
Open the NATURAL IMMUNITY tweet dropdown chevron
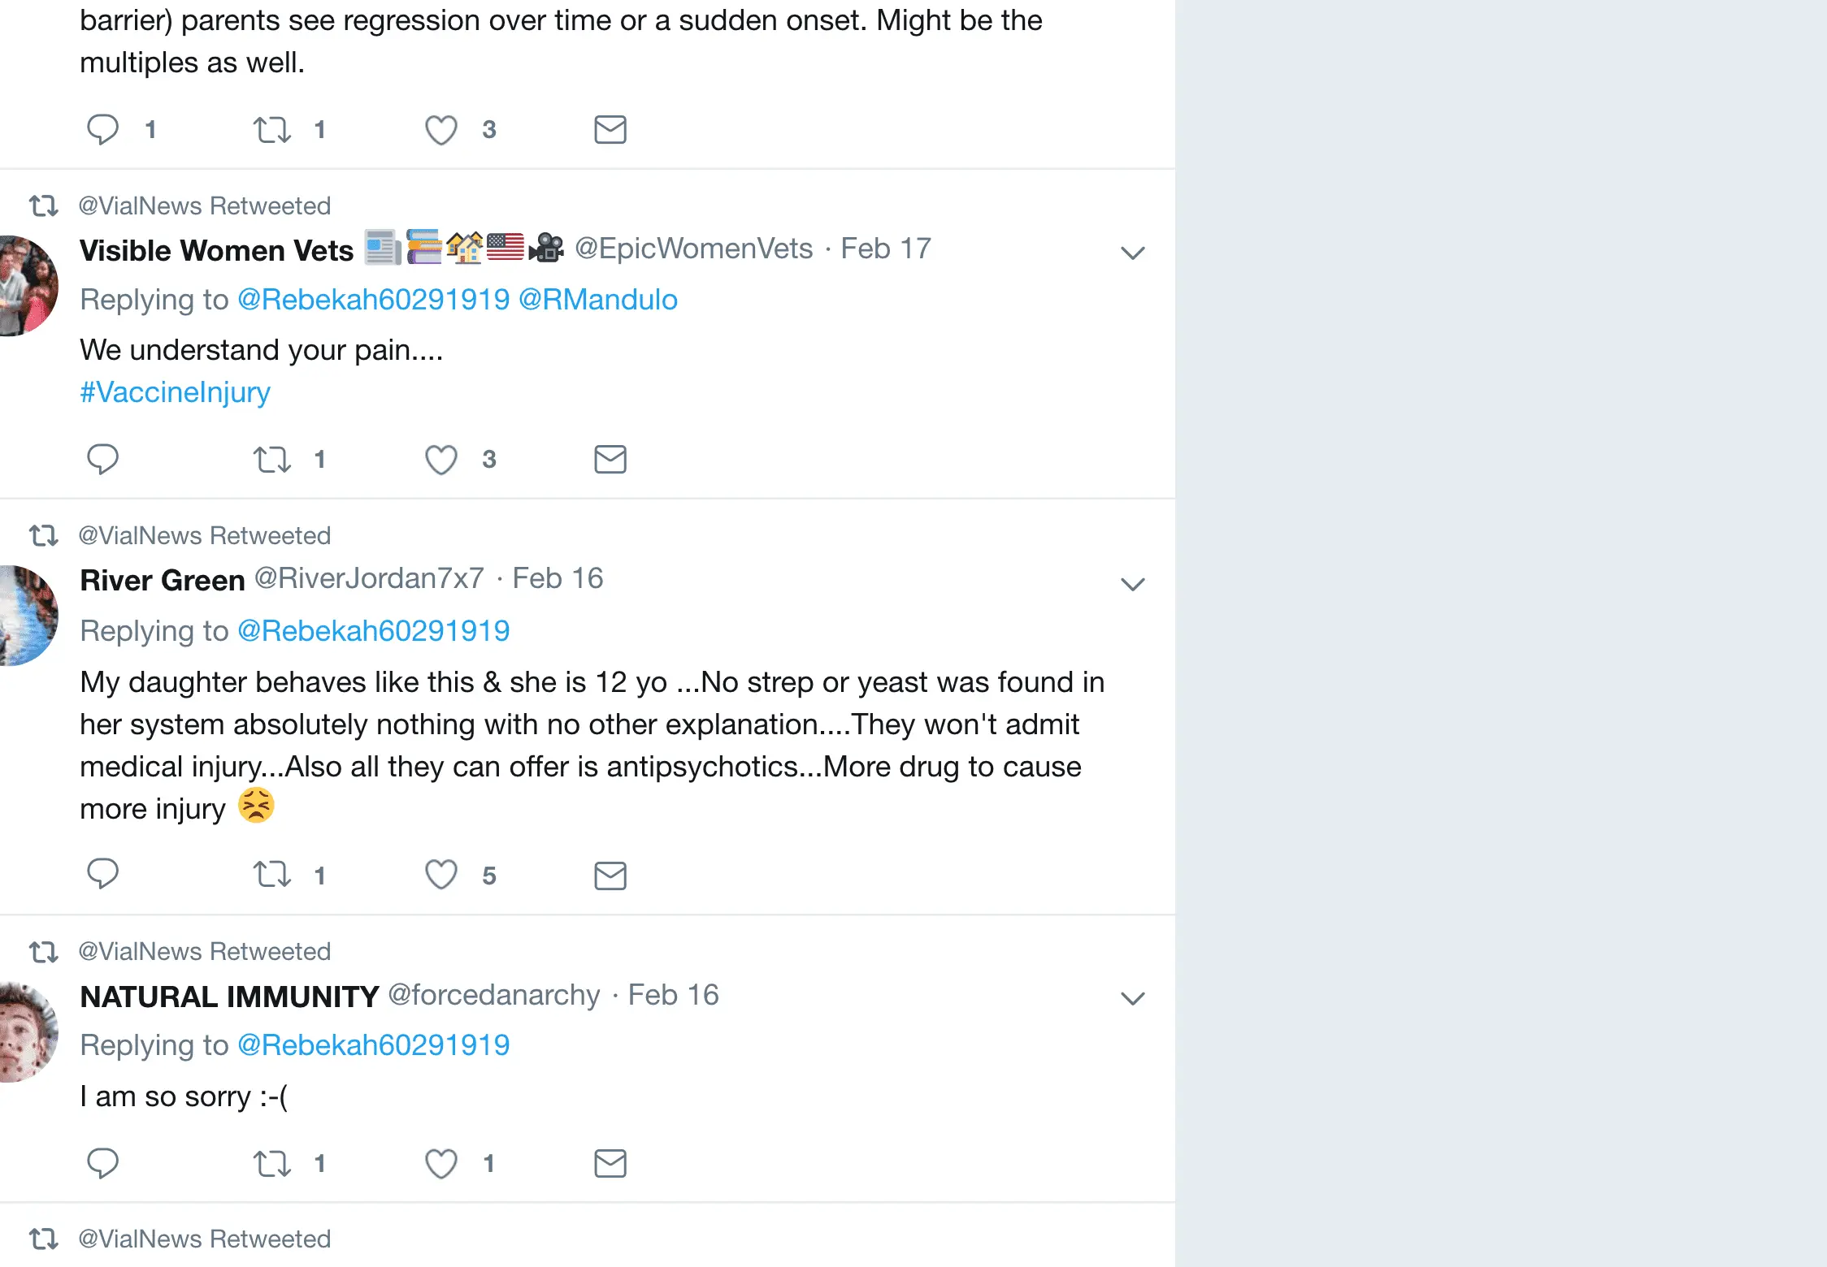(1132, 998)
